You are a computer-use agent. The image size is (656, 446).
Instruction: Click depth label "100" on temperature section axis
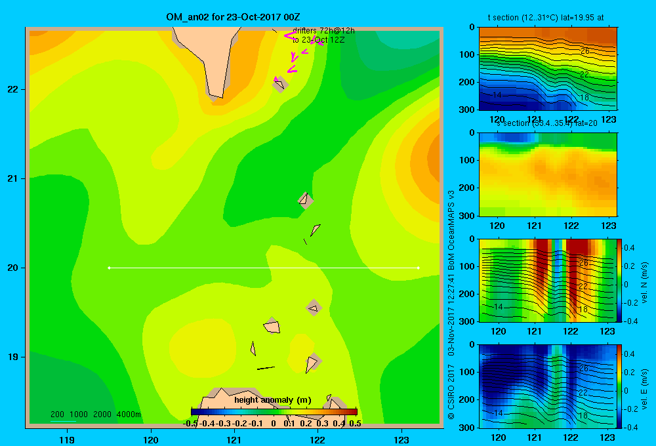point(468,54)
